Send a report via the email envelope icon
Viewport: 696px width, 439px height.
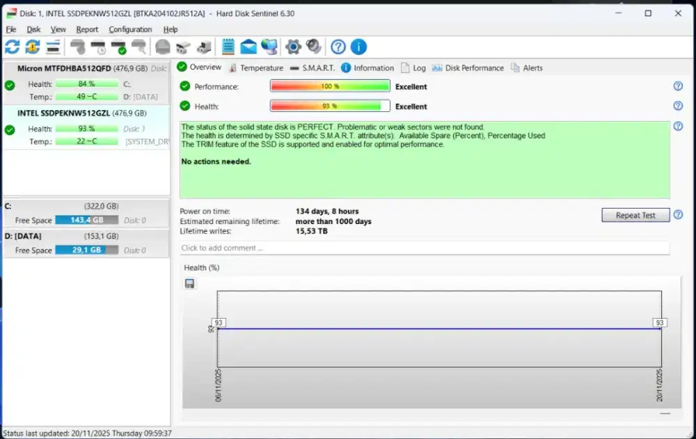(x=249, y=47)
